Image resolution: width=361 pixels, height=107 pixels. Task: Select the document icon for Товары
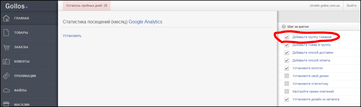coord(6,33)
